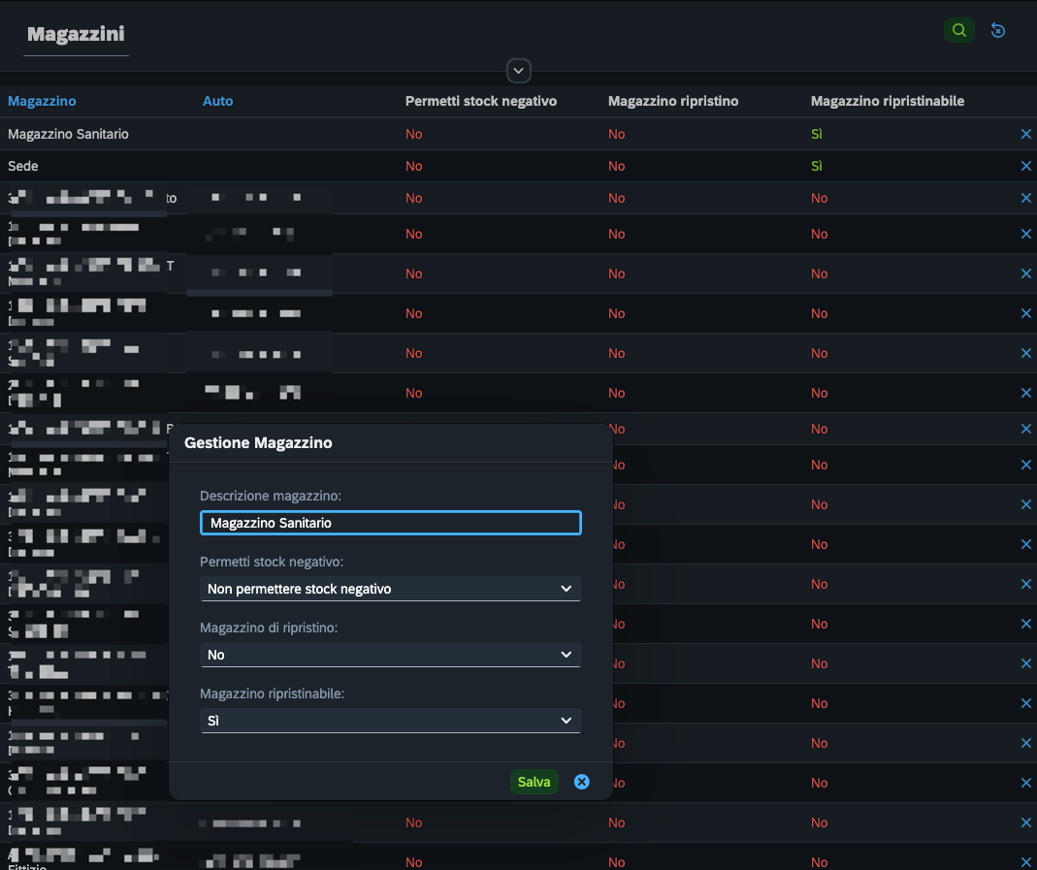
Task: Delete the Sede warehouse row
Action: 1025,166
